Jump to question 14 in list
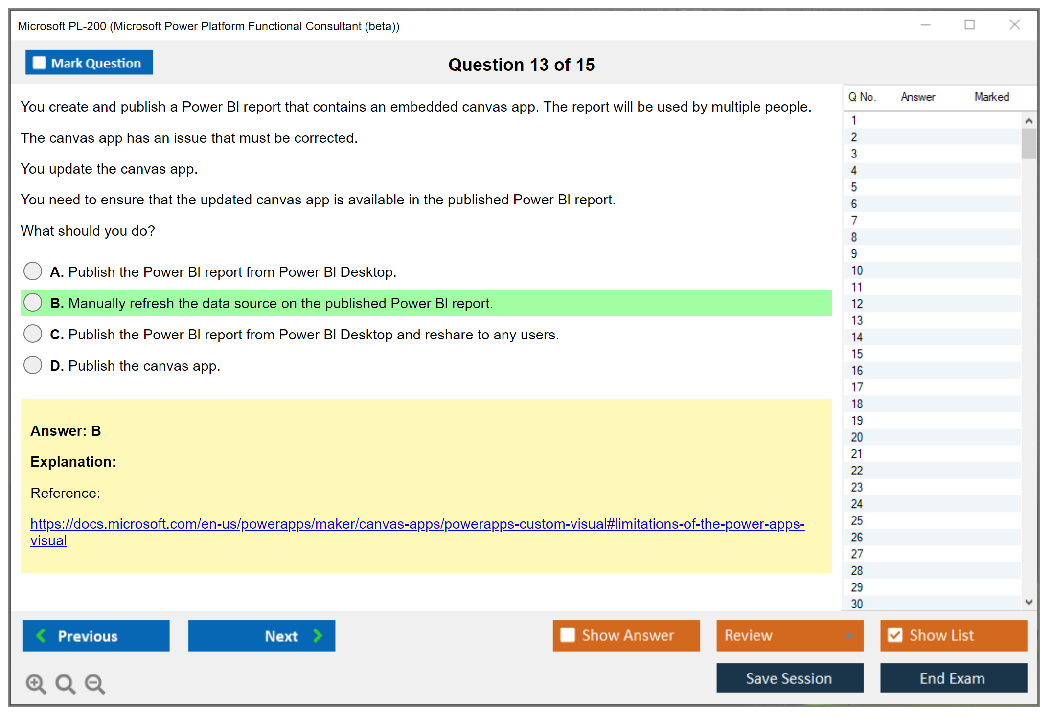The height and width of the screenshot is (719, 1052). [x=857, y=337]
